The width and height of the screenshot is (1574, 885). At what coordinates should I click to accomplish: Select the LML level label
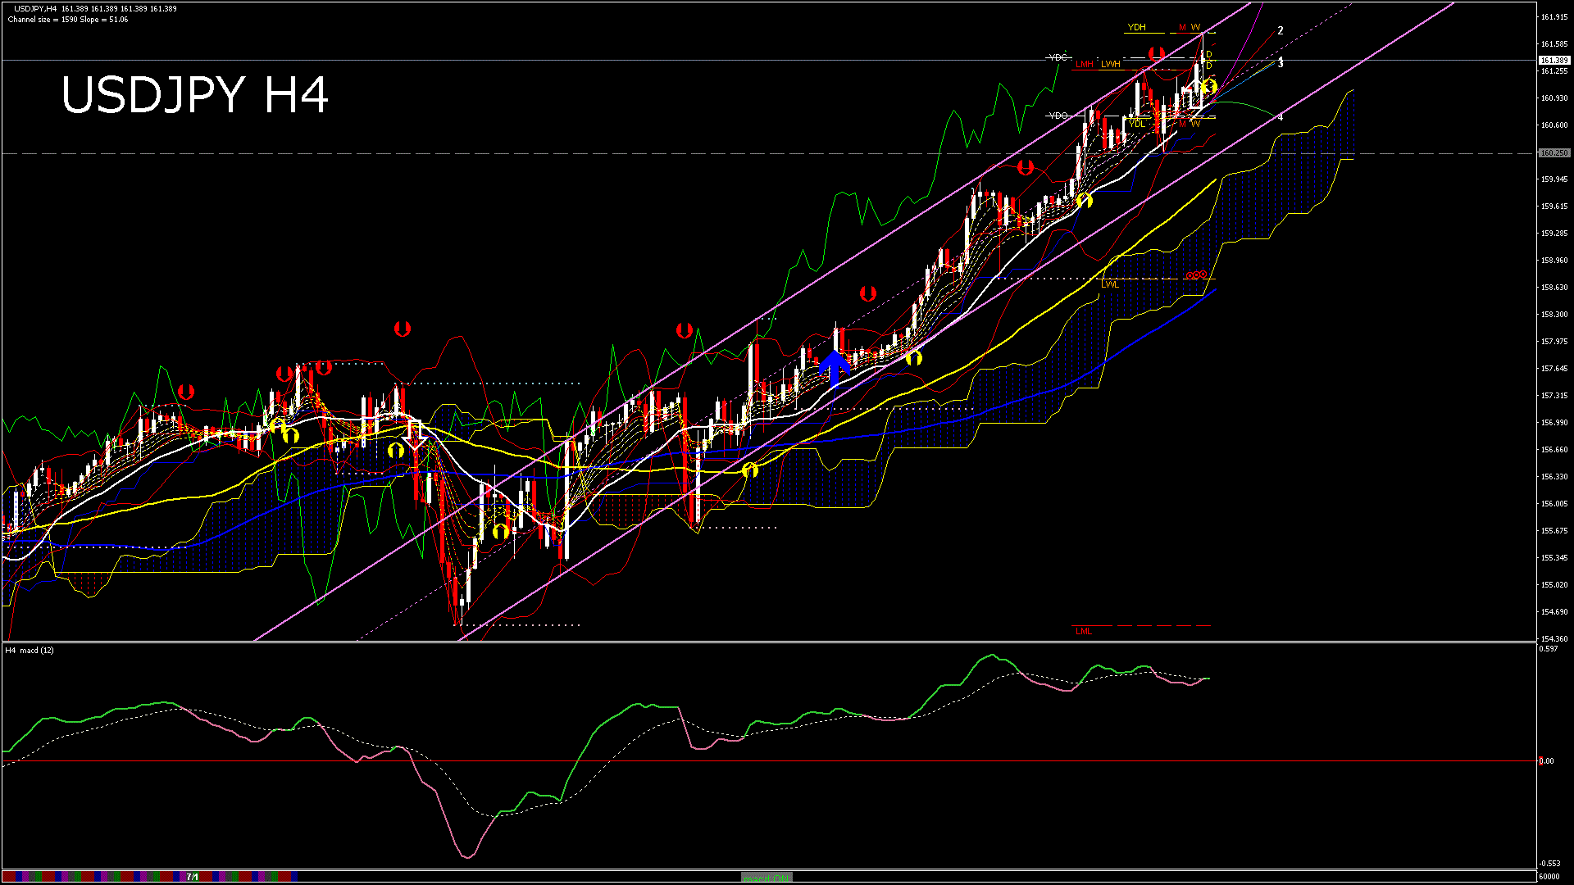pyautogui.click(x=1084, y=631)
